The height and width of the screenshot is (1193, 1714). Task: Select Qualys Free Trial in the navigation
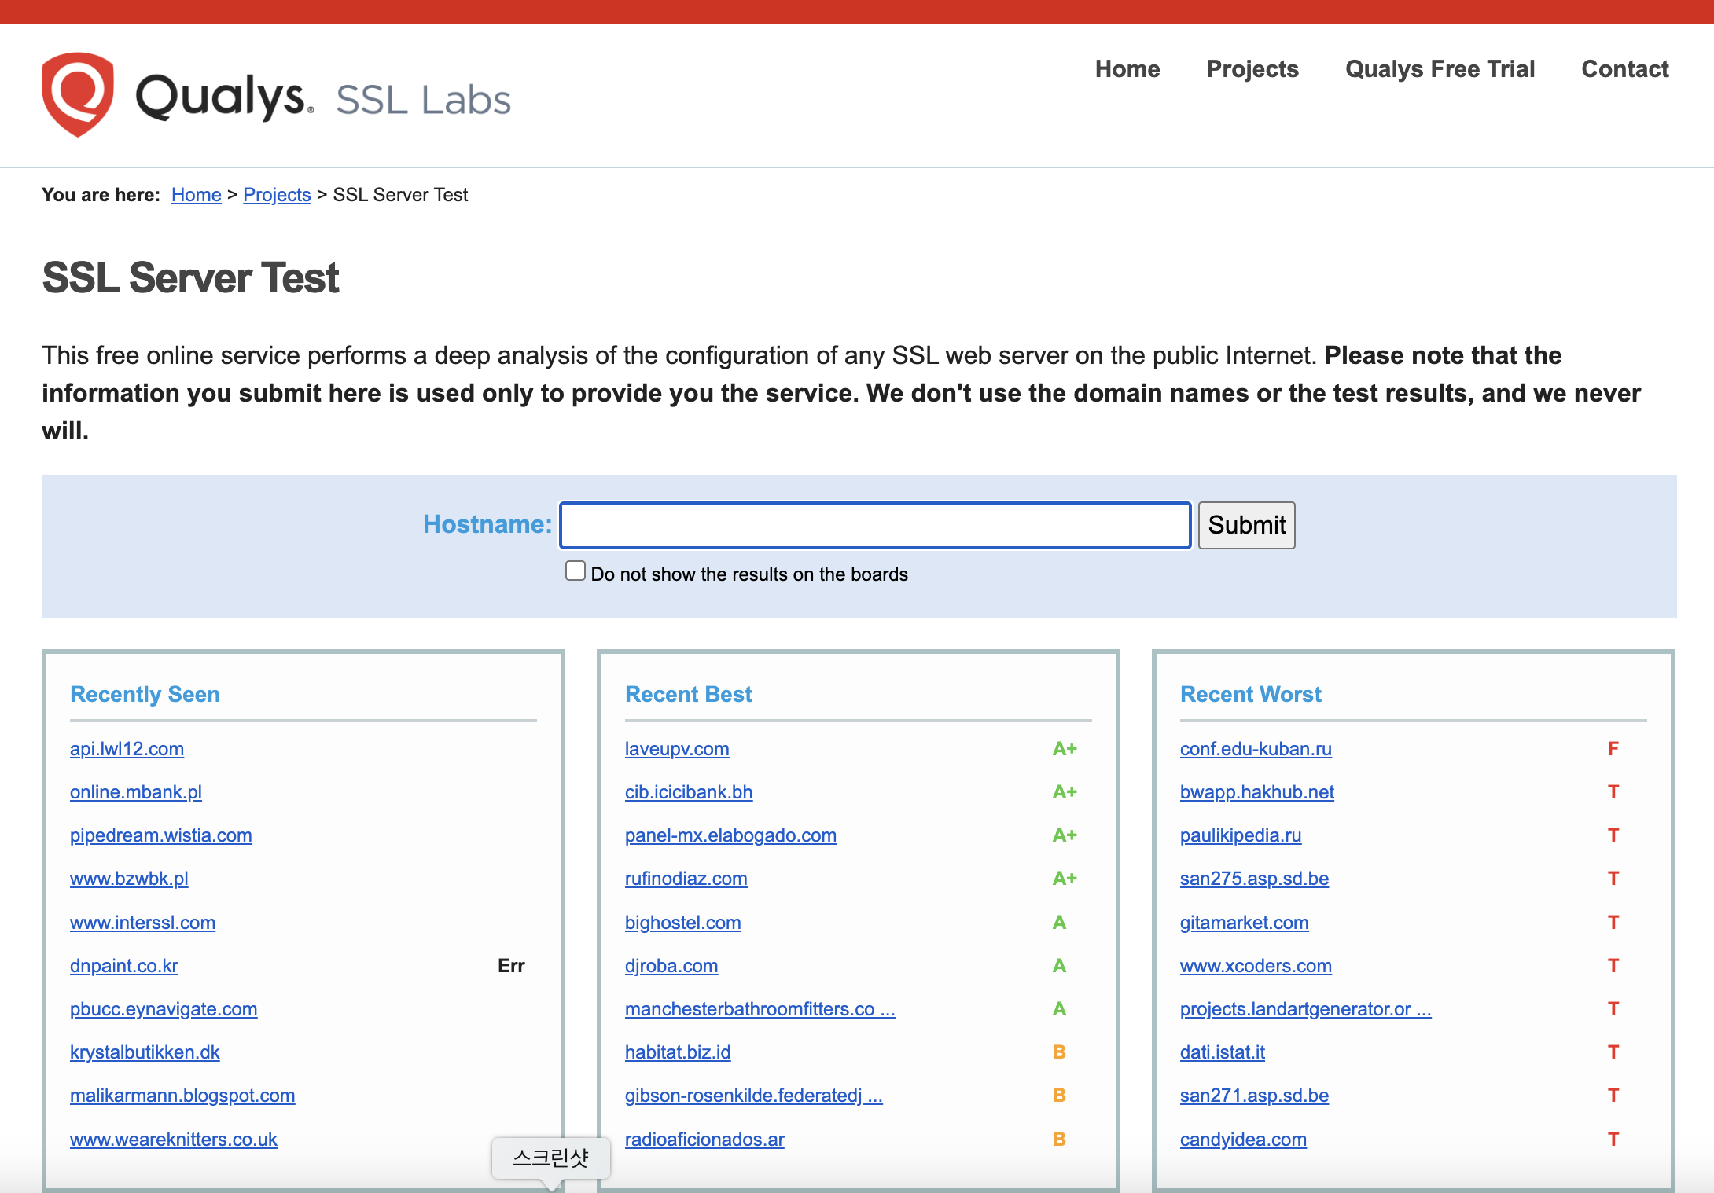1440,69
